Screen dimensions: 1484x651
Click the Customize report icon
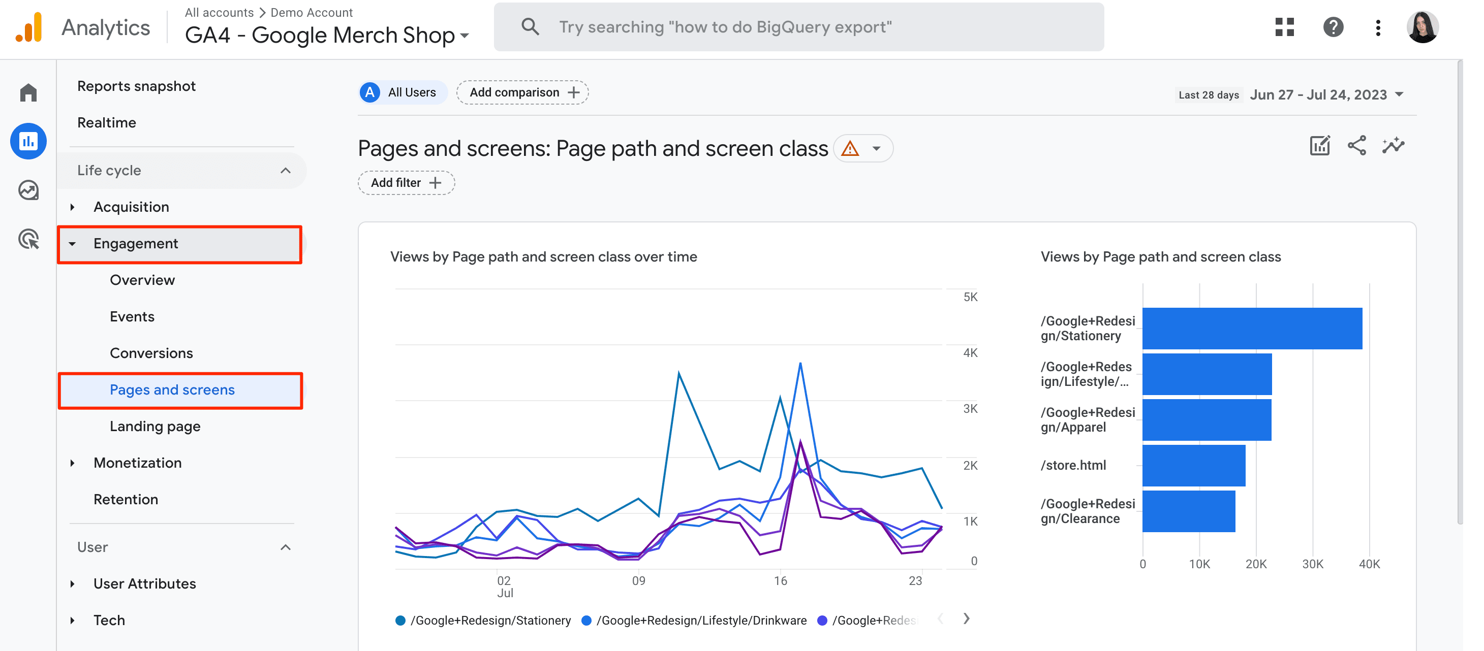click(x=1320, y=146)
